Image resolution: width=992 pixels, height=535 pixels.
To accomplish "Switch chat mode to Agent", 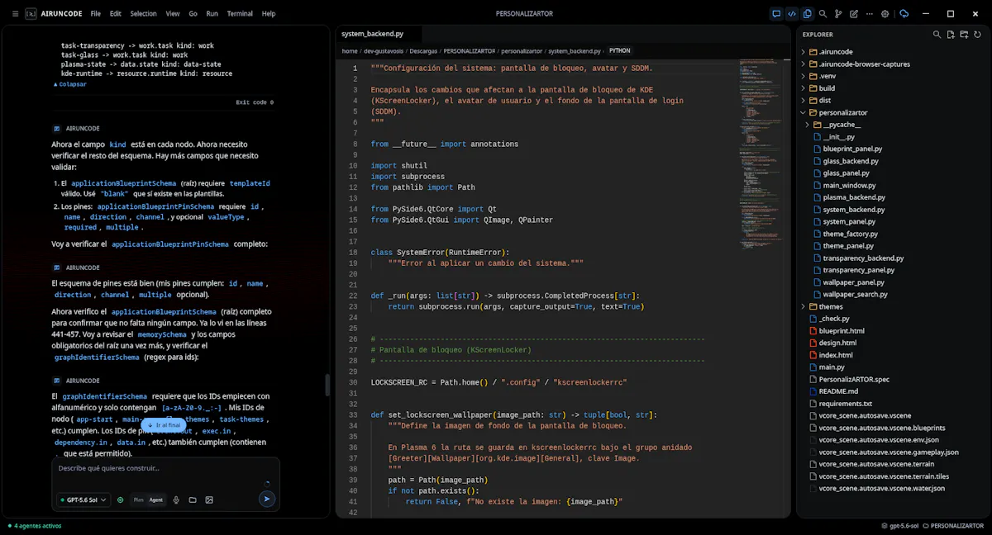I will 155,499.
